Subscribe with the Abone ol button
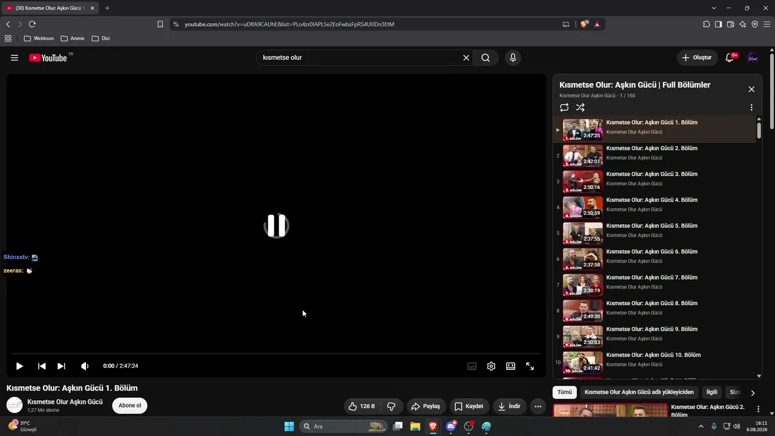 click(130, 406)
